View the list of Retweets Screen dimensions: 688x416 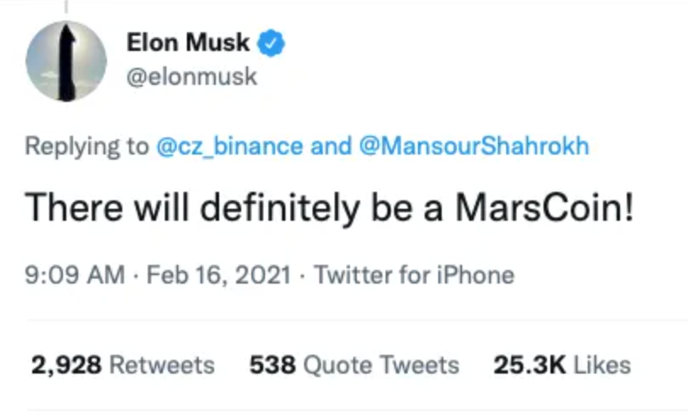pos(162,365)
